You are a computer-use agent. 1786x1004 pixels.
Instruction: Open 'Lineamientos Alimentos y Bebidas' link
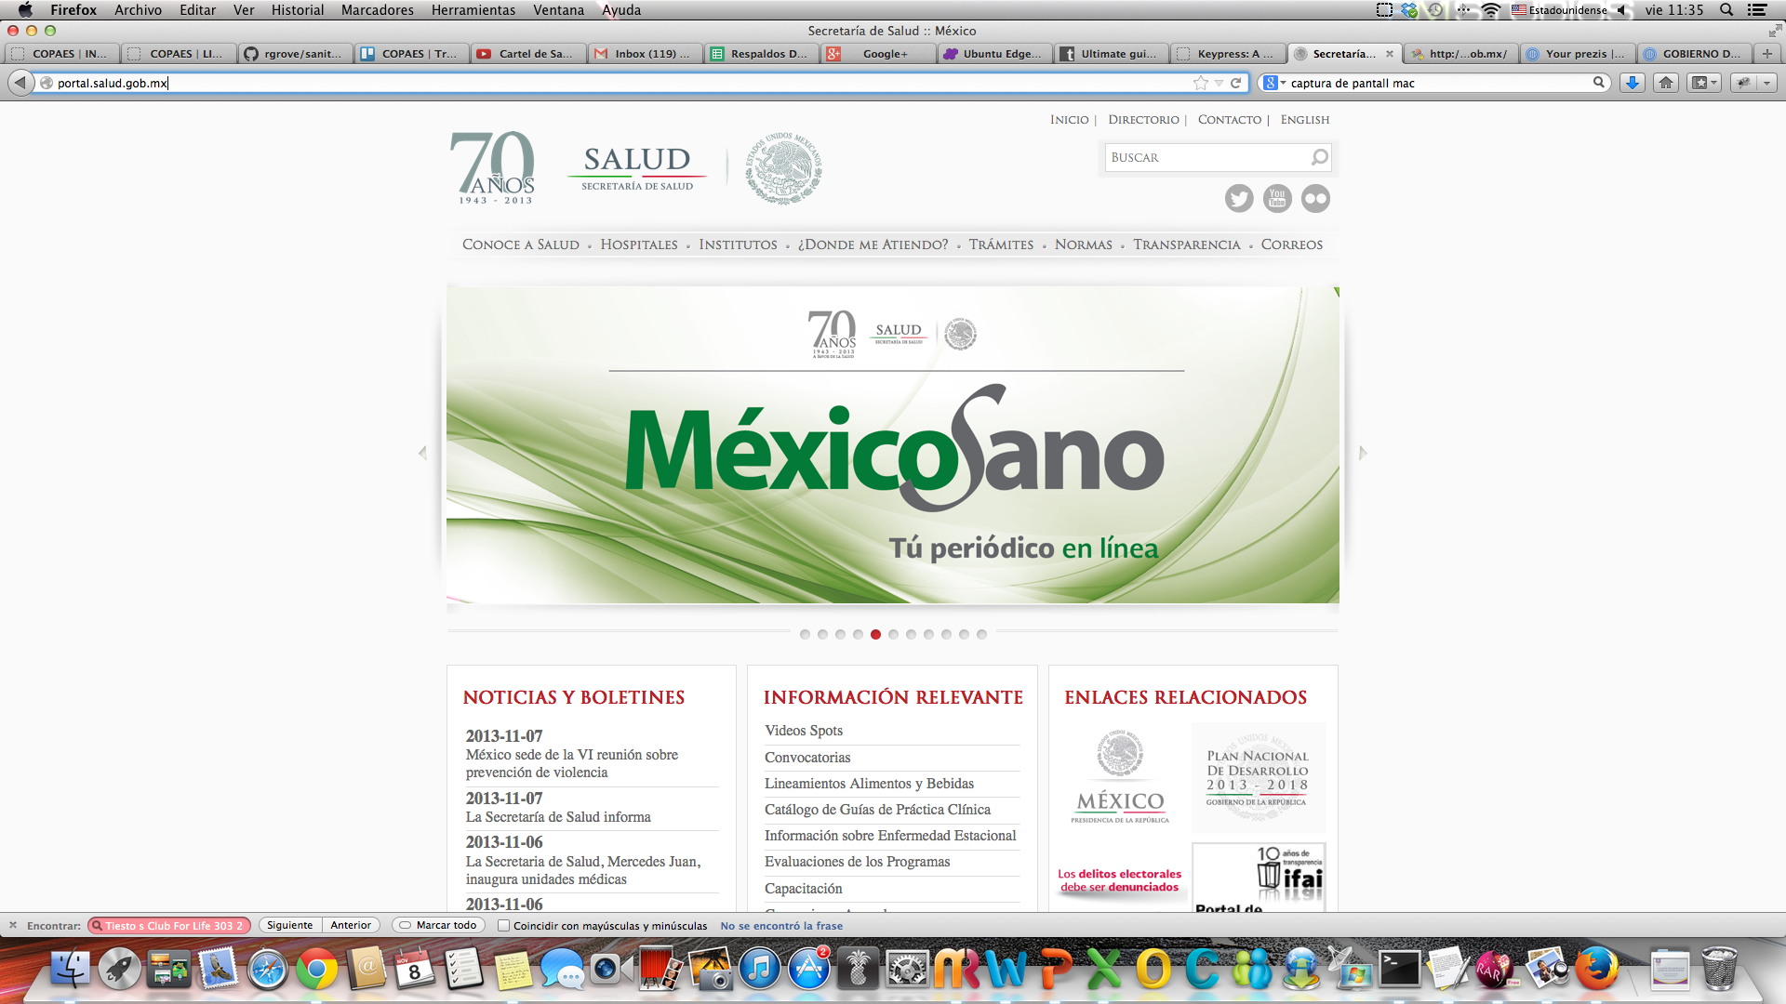869,784
